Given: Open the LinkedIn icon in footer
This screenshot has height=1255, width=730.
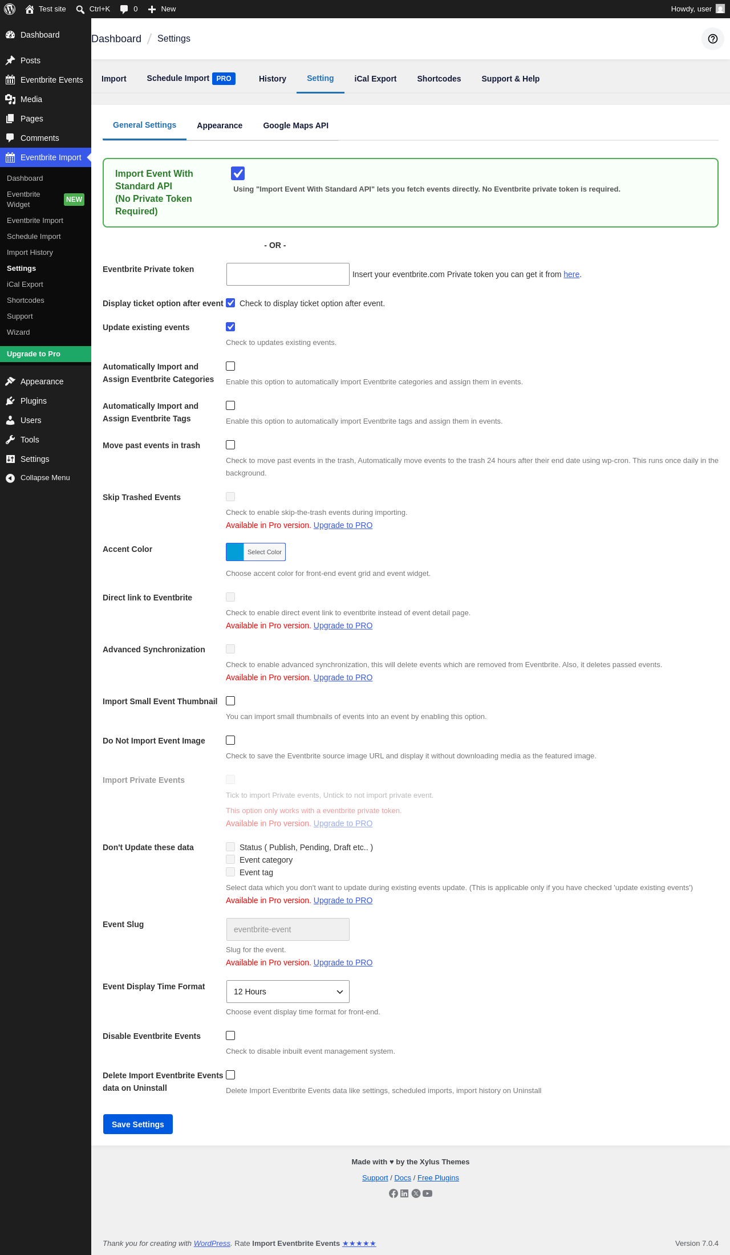Looking at the screenshot, I should click(x=404, y=1193).
